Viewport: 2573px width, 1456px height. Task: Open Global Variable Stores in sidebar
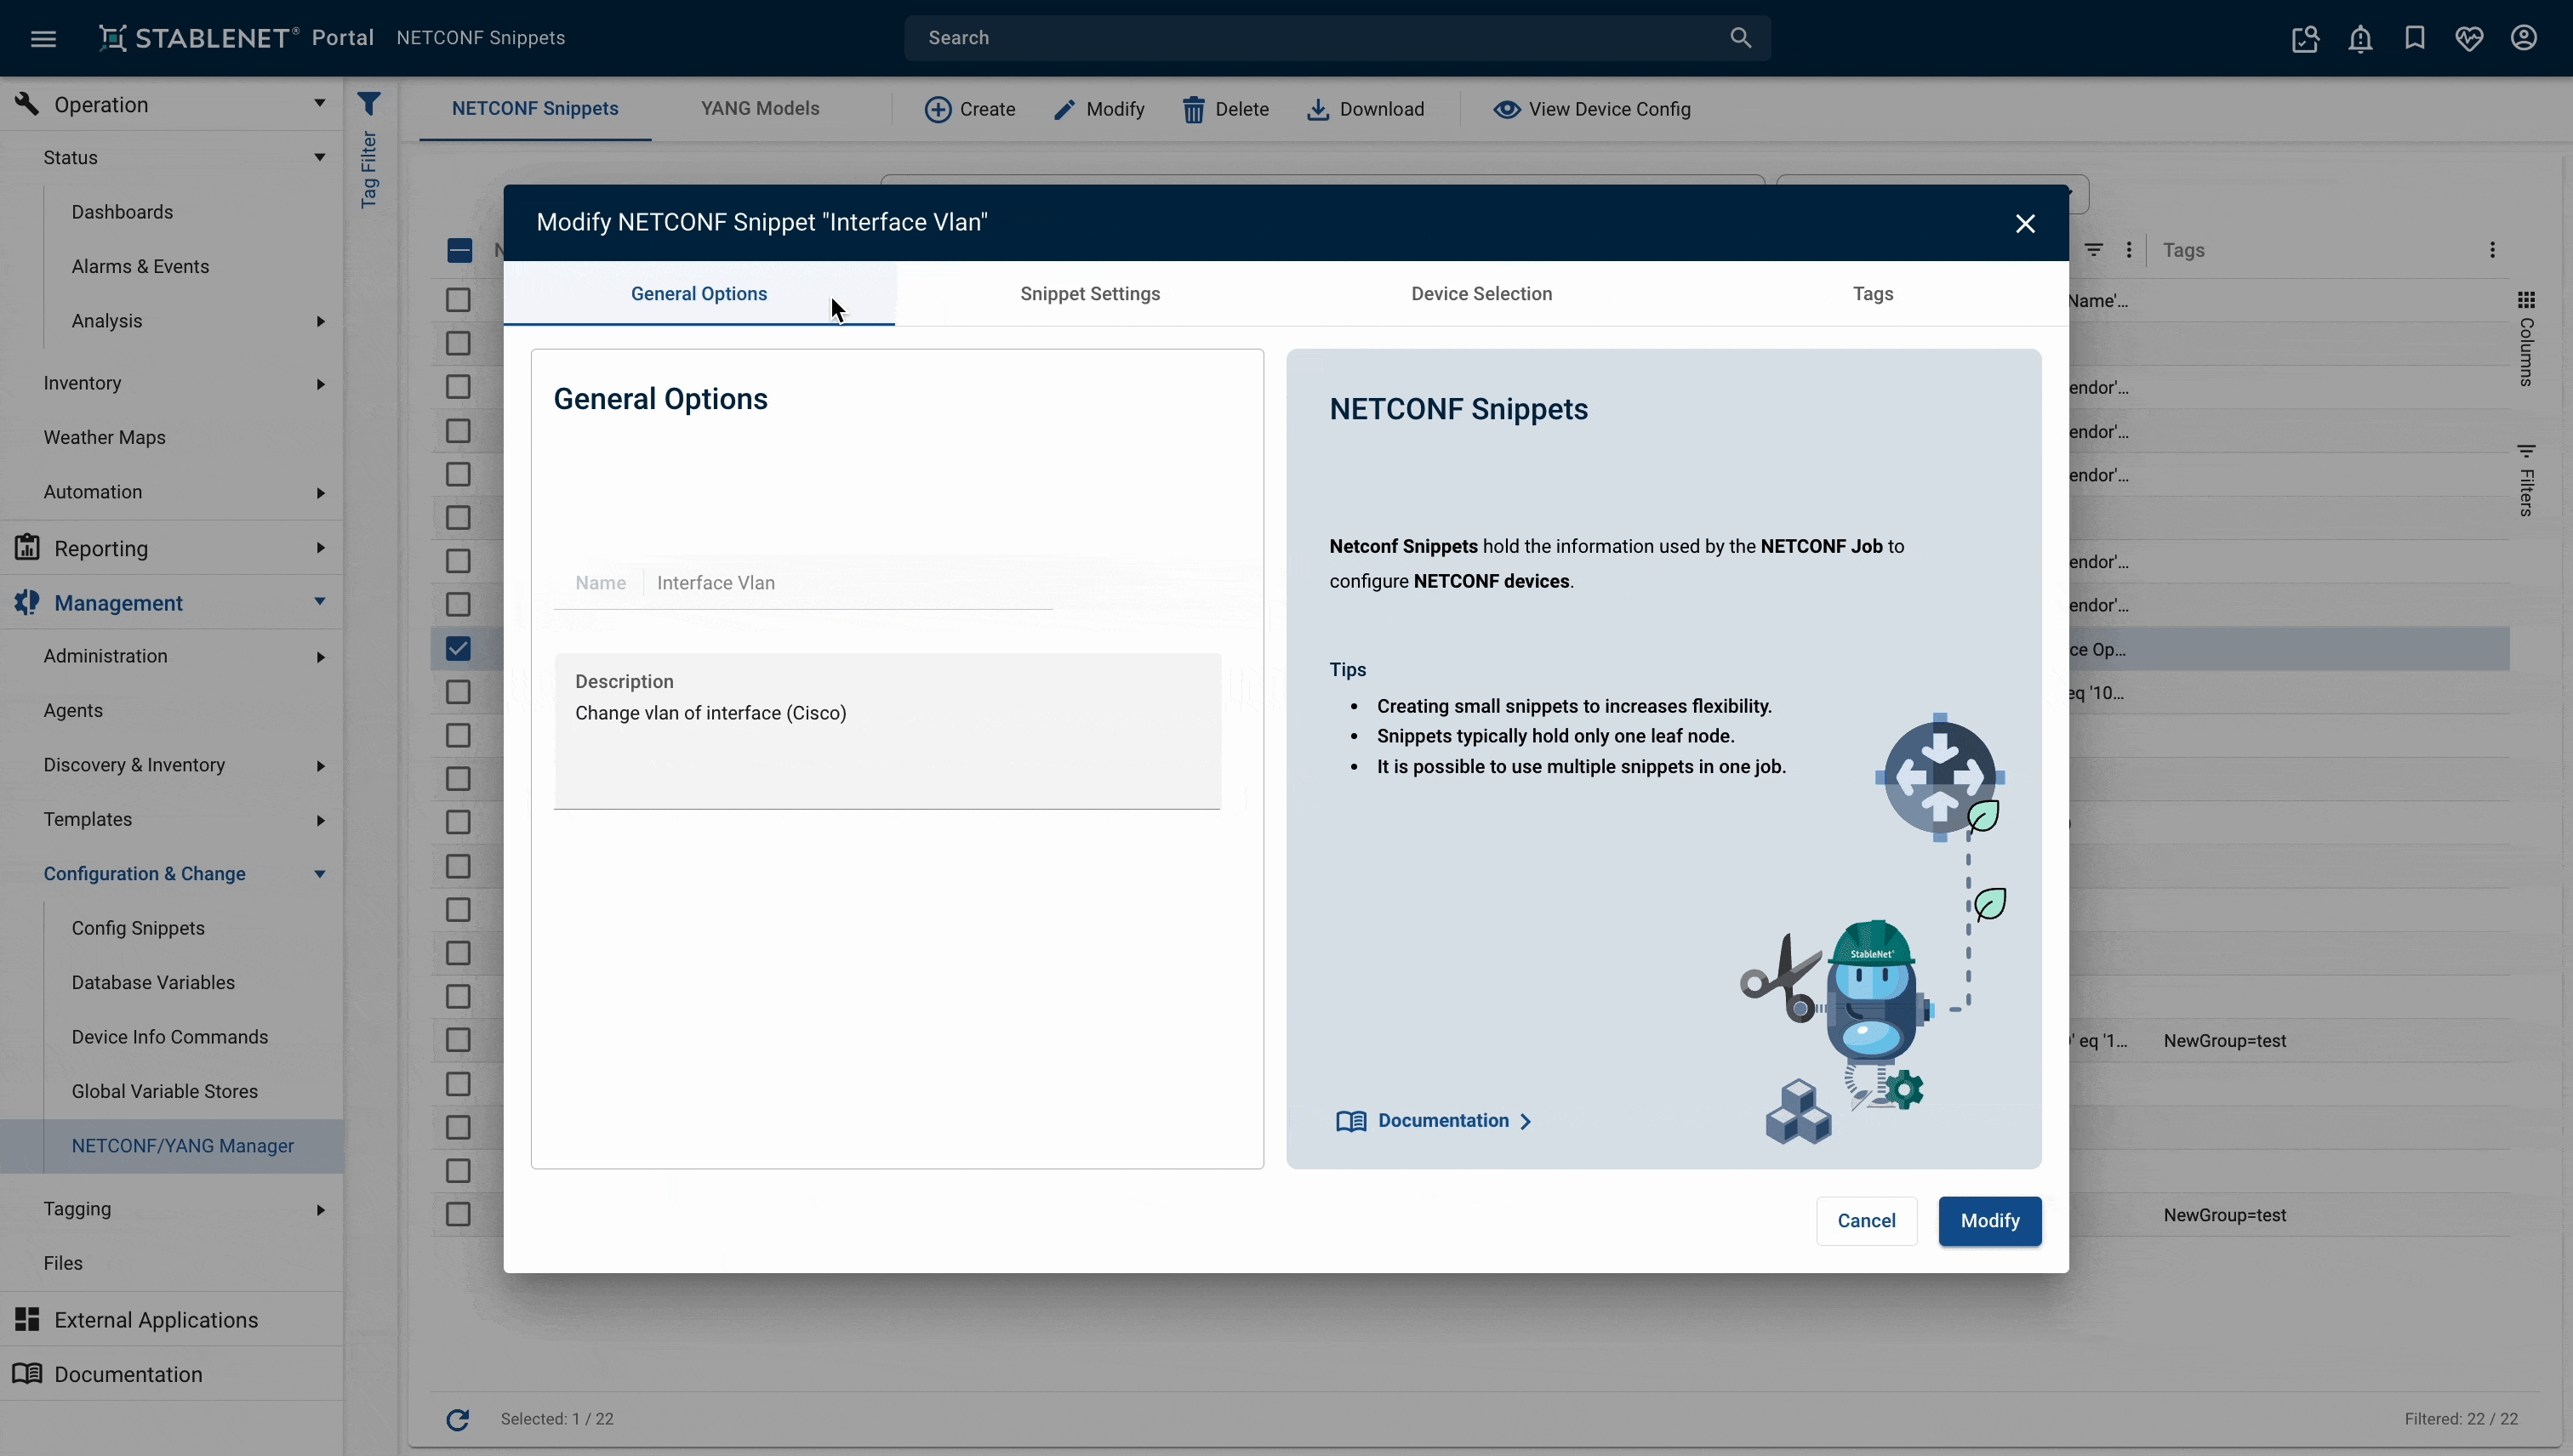[x=164, y=1092]
